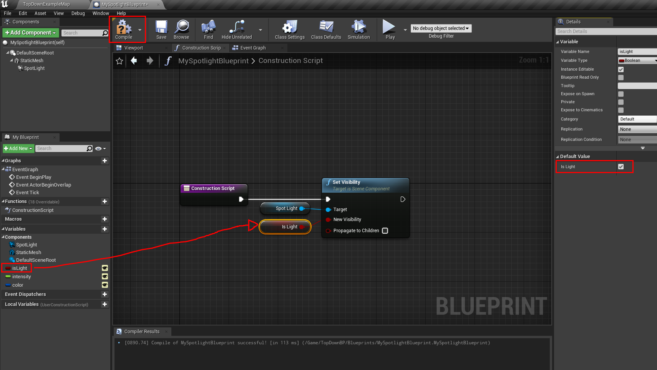Enable Expose on Spawn checkbox
The width and height of the screenshot is (657, 370).
[621, 94]
